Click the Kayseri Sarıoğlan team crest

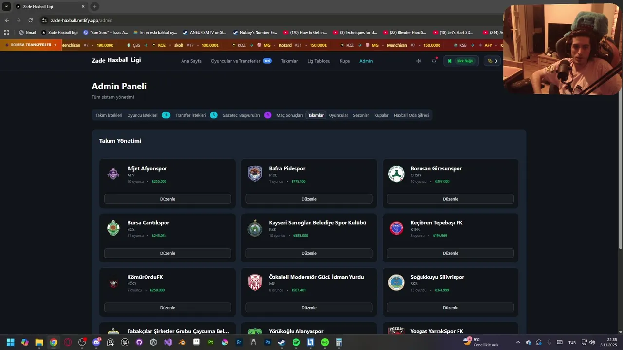pos(255,228)
